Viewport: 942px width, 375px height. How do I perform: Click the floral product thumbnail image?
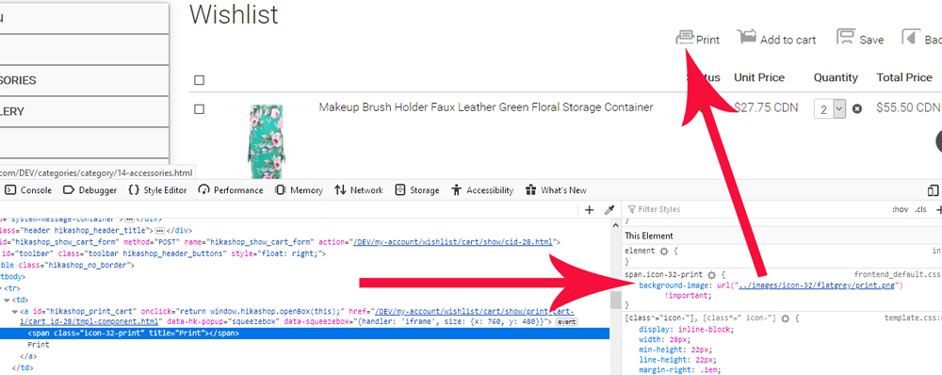click(x=267, y=141)
